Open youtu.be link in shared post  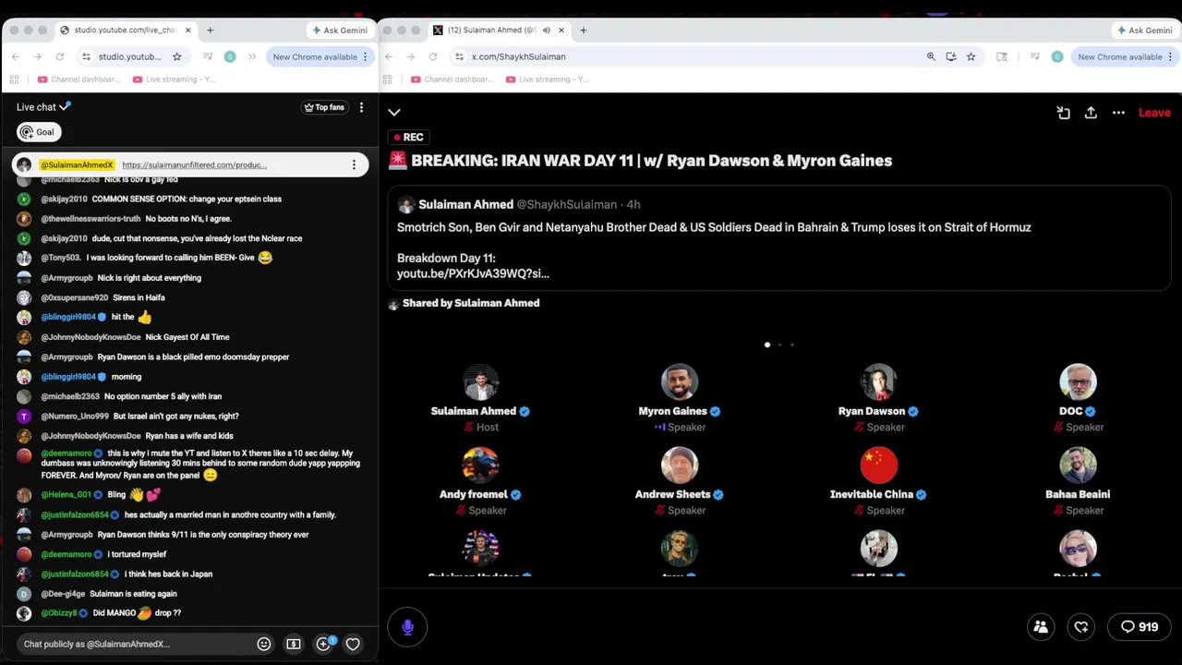pos(473,273)
